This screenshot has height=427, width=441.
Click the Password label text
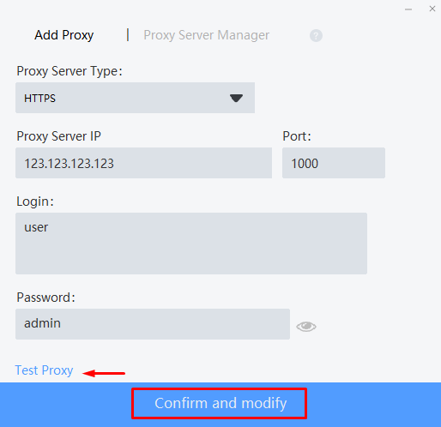(x=45, y=298)
